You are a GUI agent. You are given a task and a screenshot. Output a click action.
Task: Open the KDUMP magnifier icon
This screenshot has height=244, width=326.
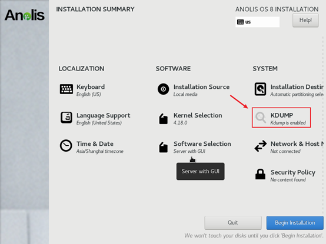pos(261,118)
